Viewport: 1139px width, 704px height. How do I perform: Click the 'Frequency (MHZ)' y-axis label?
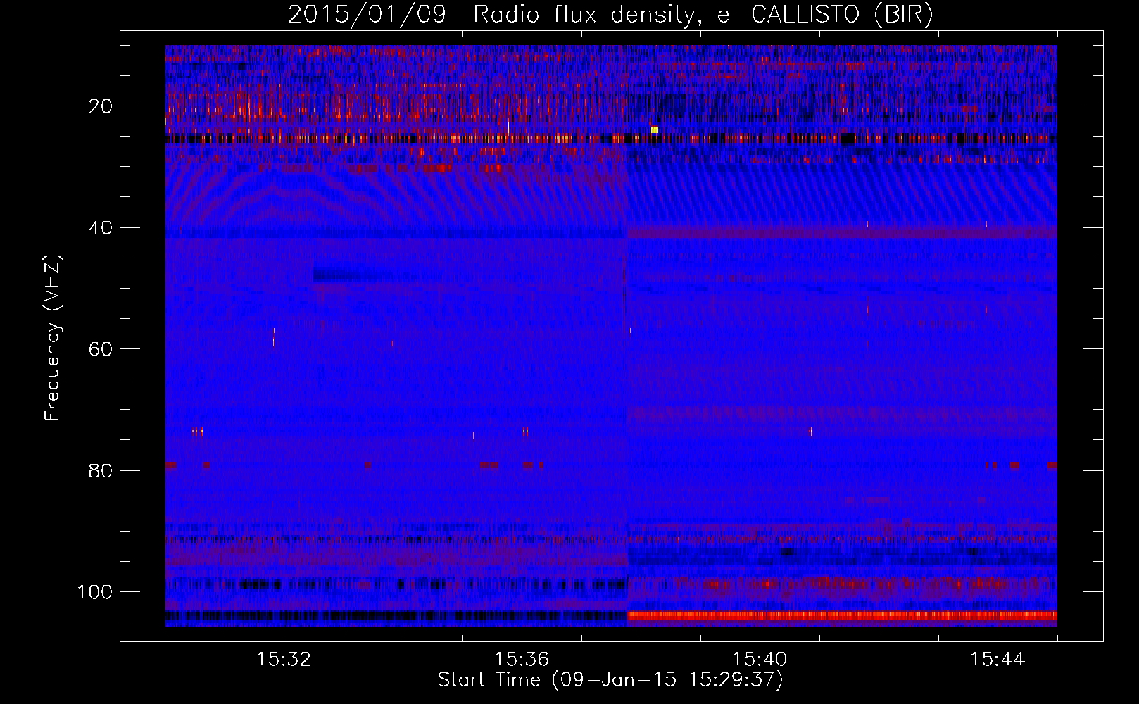[53, 337]
